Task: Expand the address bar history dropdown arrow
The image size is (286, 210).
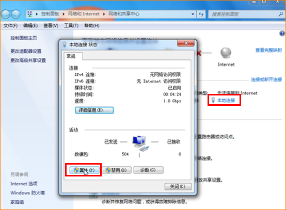Action: [193, 14]
